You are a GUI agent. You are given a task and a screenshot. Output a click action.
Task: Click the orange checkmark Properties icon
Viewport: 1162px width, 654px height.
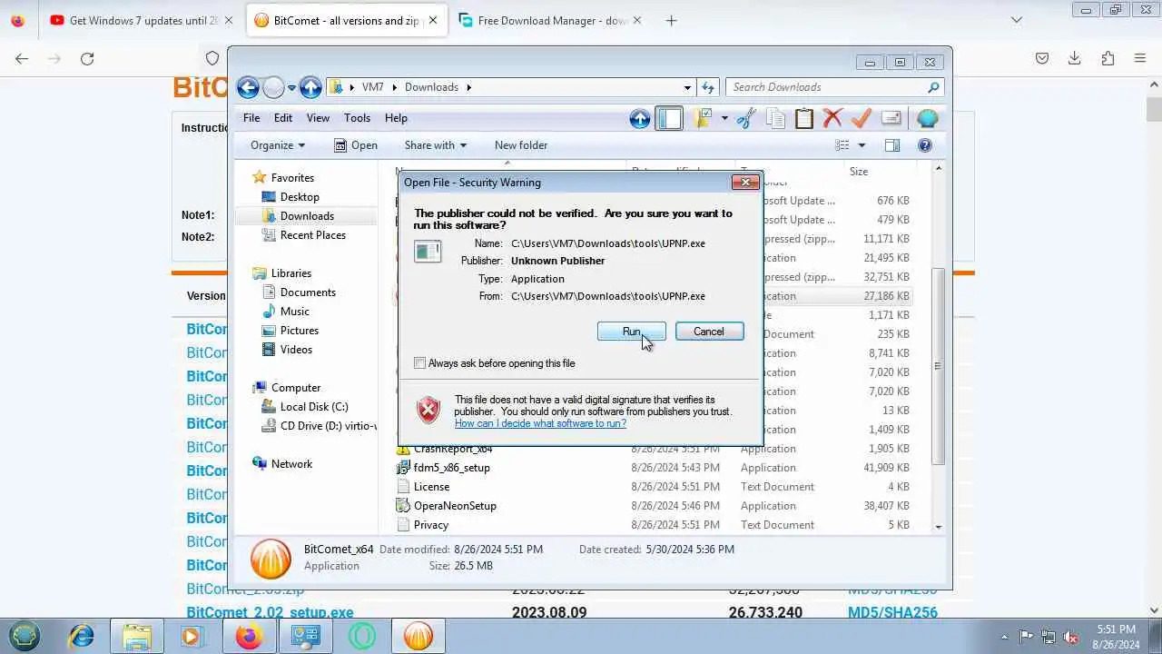(862, 119)
